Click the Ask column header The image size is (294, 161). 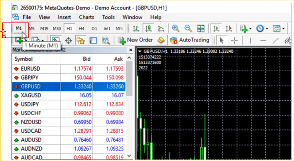(109, 59)
